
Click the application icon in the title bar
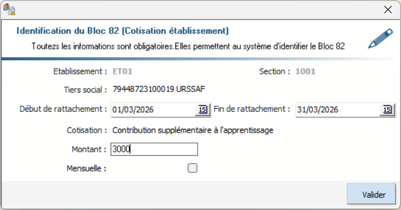tap(9, 9)
